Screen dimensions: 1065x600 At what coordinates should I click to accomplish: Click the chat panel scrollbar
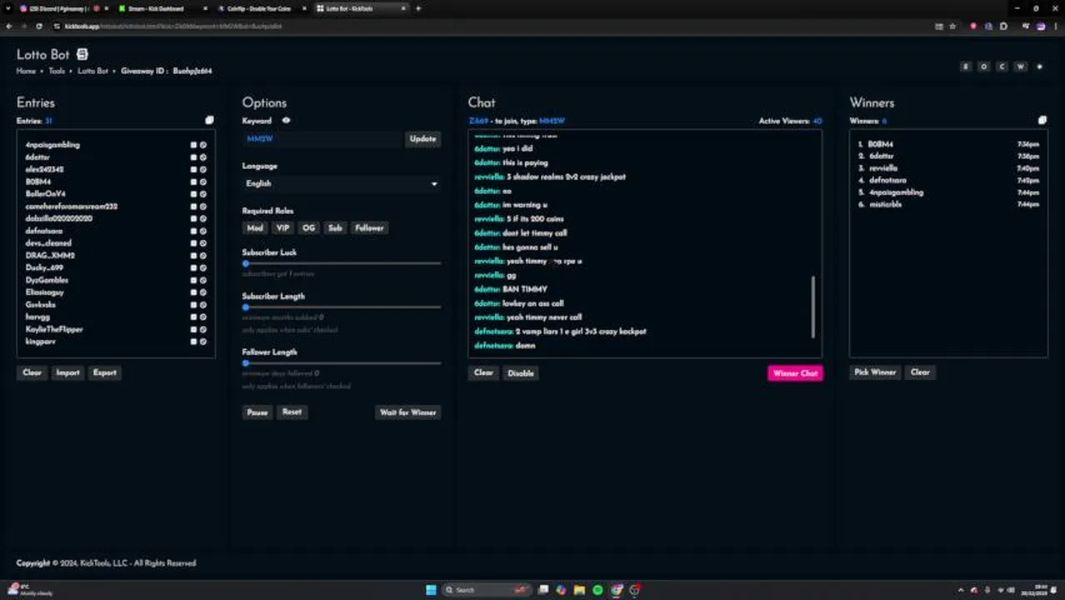(x=813, y=307)
